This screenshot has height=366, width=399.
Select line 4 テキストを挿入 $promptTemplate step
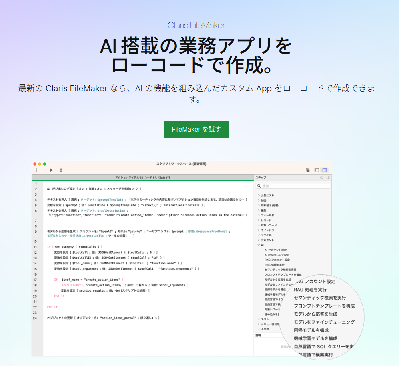[x=147, y=200]
